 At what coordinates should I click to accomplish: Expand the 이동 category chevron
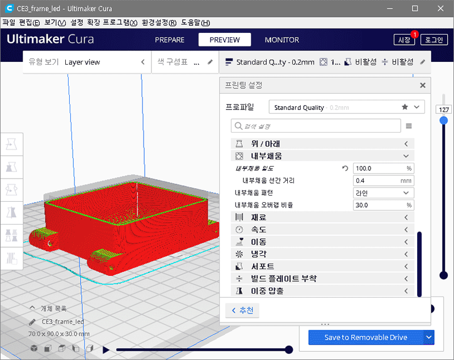[406, 242]
